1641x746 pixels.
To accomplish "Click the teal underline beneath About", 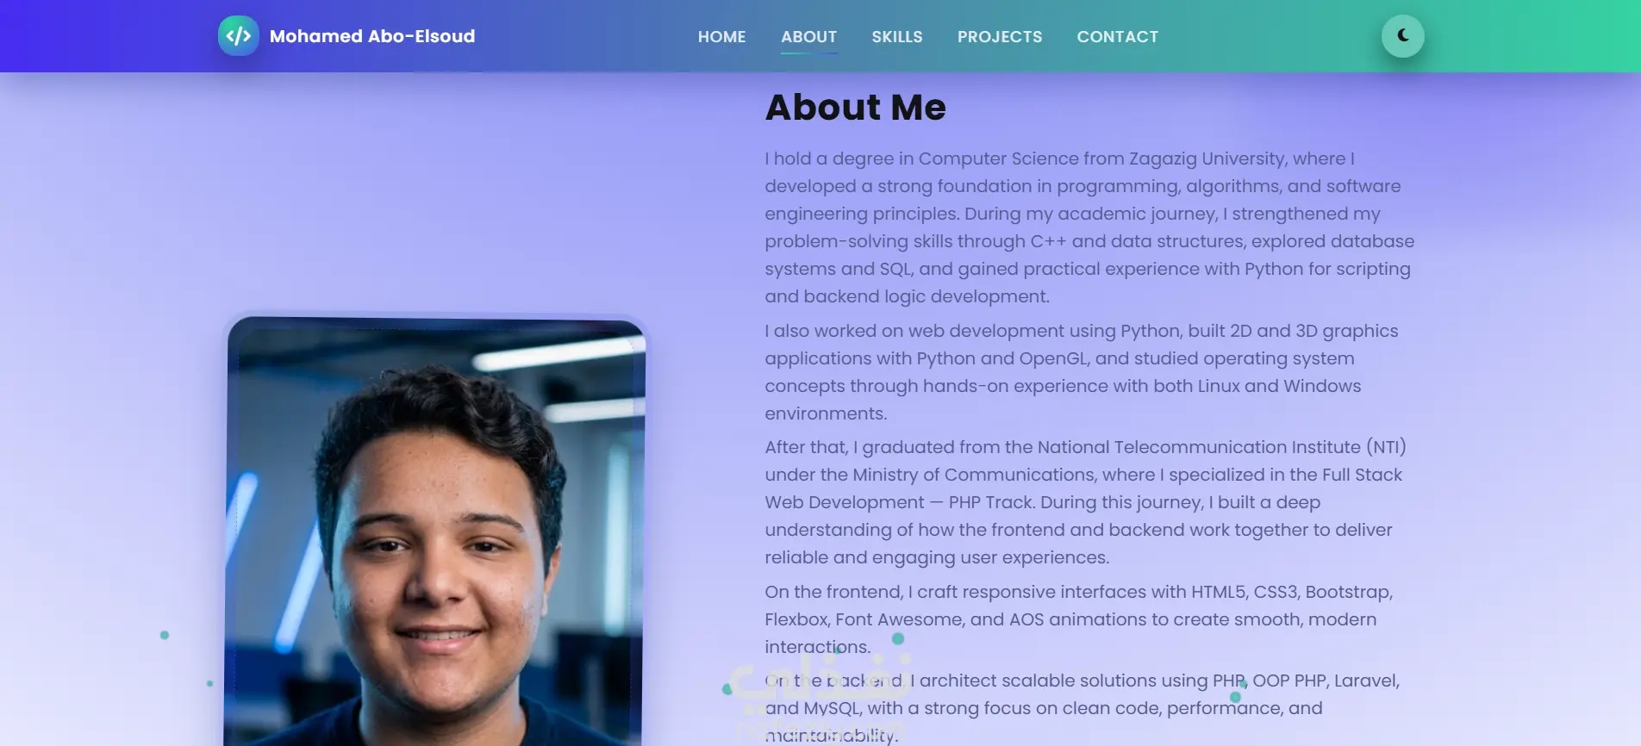I will (808, 53).
